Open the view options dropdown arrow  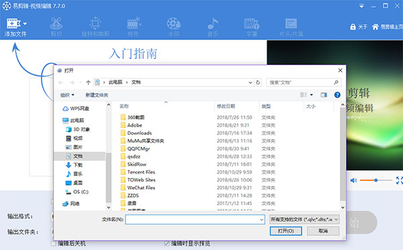(x=311, y=95)
